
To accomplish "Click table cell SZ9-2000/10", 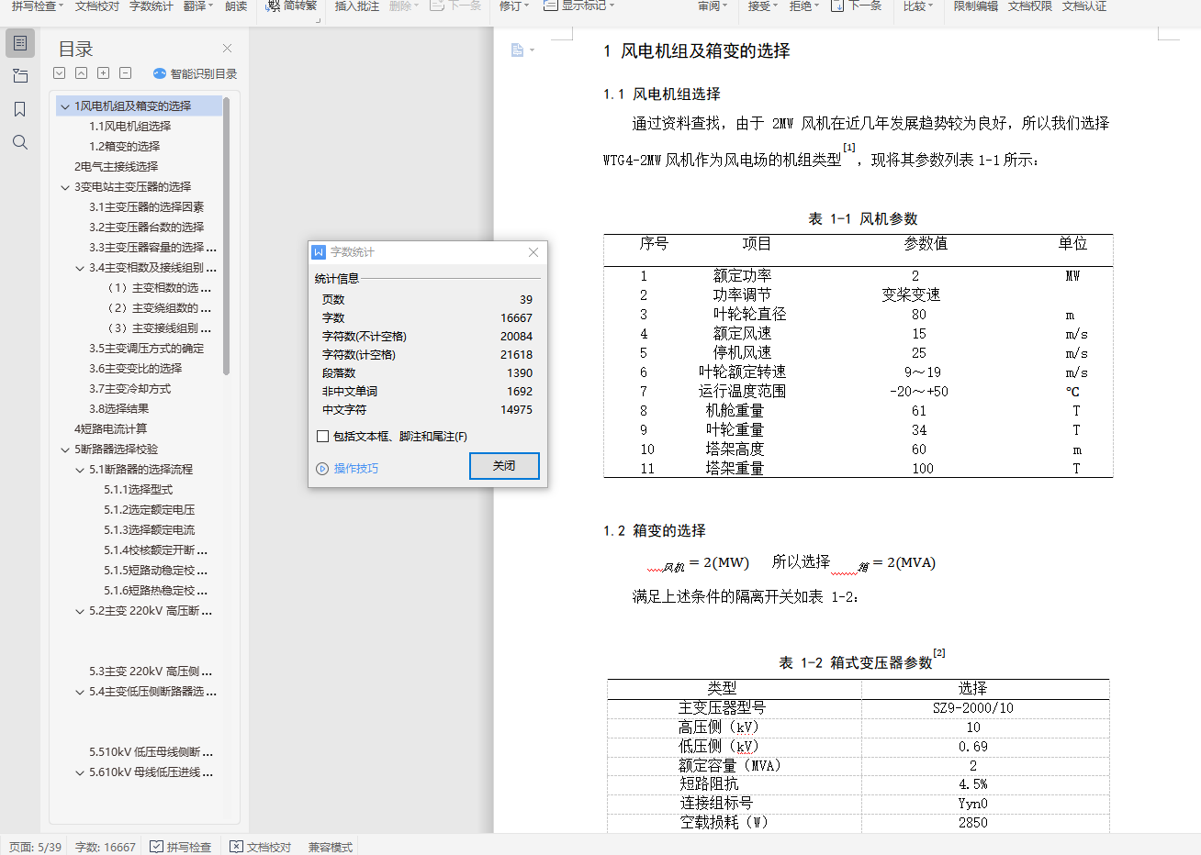I will point(973,708).
